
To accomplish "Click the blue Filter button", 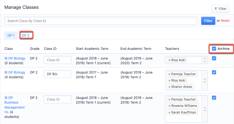I will tap(208, 21).
